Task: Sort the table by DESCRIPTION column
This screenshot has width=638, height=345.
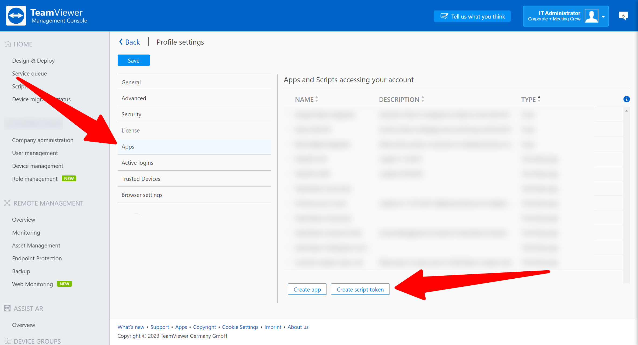Action: (x=402, y=99)
